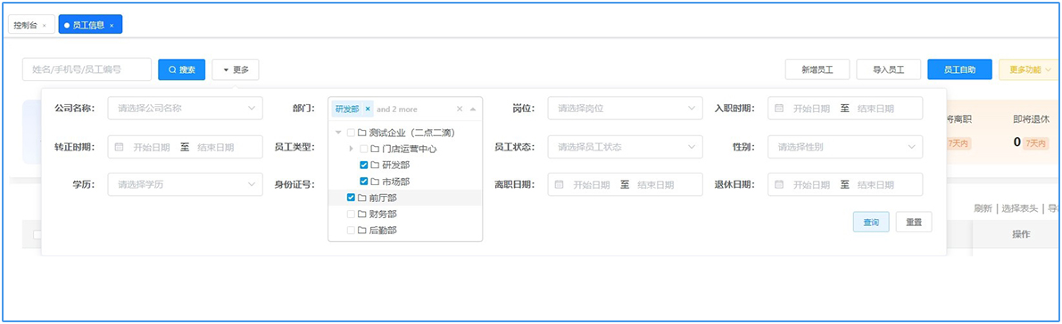Uncheck the 前厅部 checkbox
Screen dimensions: 1062x324
pyautogui.click(x=351, y=198)
